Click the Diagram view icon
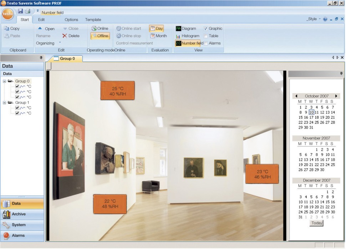Screen dimensions: 346x249 tap(178, 28)
